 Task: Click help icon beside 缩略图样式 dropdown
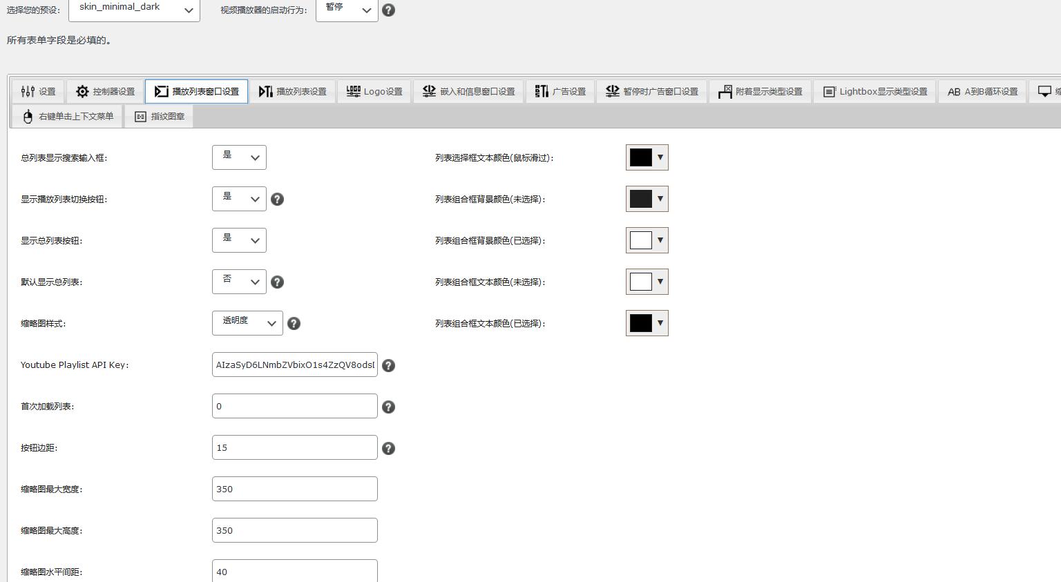[294, 324]
